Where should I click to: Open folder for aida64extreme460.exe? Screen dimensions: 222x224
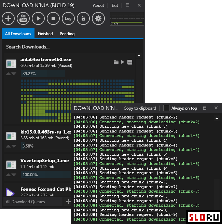pyautogui.click(x=116, y=62)
